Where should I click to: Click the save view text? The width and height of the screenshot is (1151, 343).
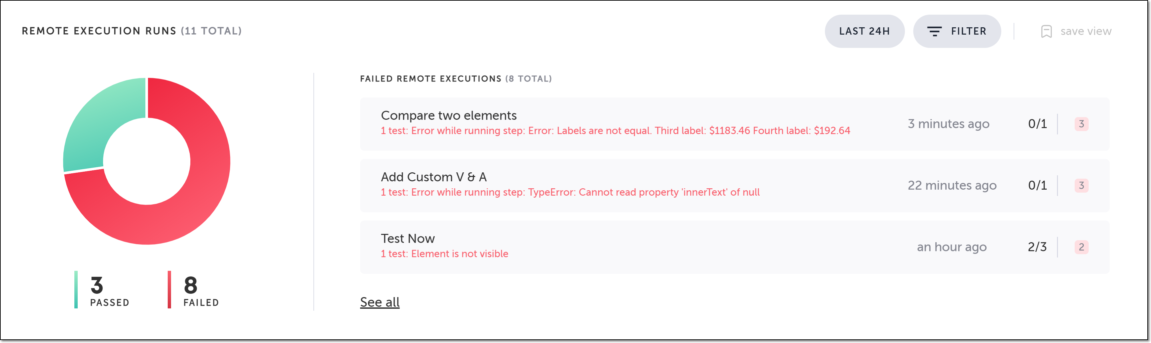[x=1085, y=31]
